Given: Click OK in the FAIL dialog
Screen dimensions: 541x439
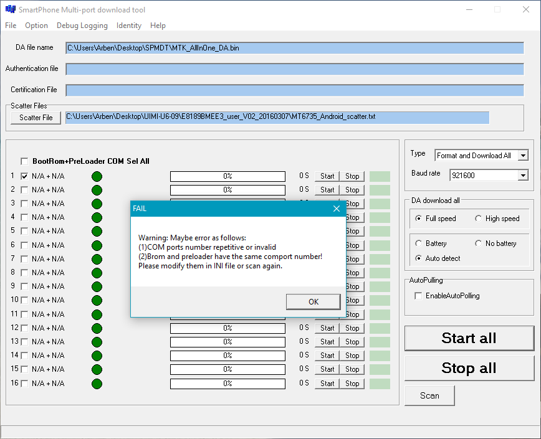Looking at the screenshot, I should 314,302.
